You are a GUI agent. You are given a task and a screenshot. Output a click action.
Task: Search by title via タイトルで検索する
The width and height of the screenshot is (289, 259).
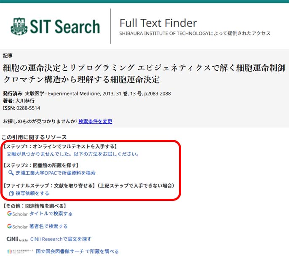click(51, 214)
